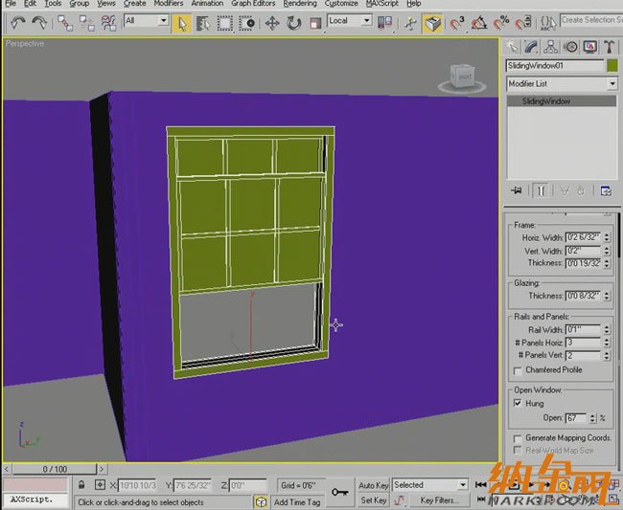Image resolution: width=623 pixels, height=510 pixels.
Task: Click the green object color swatch
Action: tap(611, 66)
